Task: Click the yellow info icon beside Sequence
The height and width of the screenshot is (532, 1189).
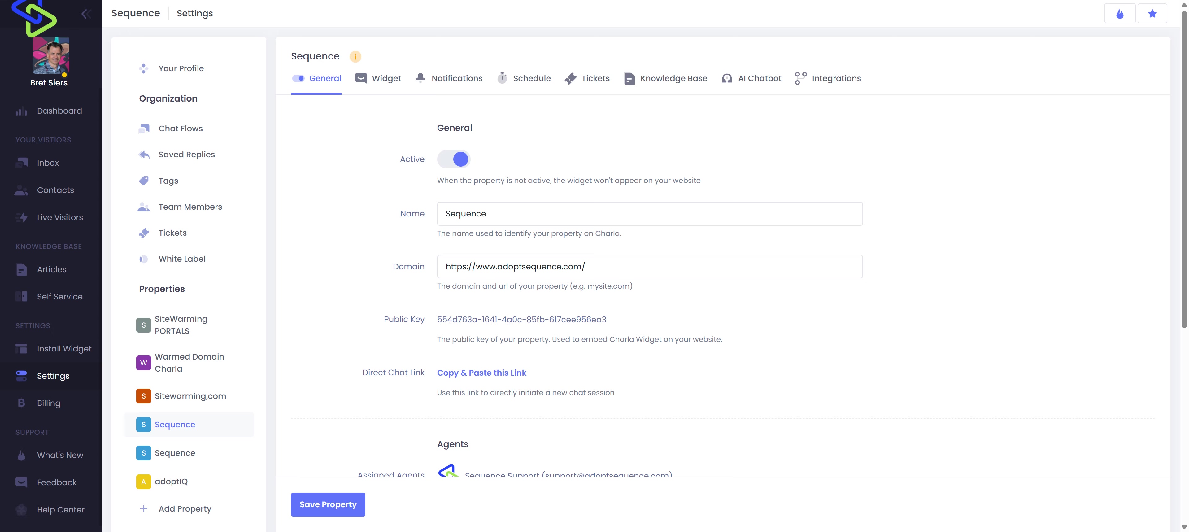Action: pyautogui.click(x=355, y=57)
